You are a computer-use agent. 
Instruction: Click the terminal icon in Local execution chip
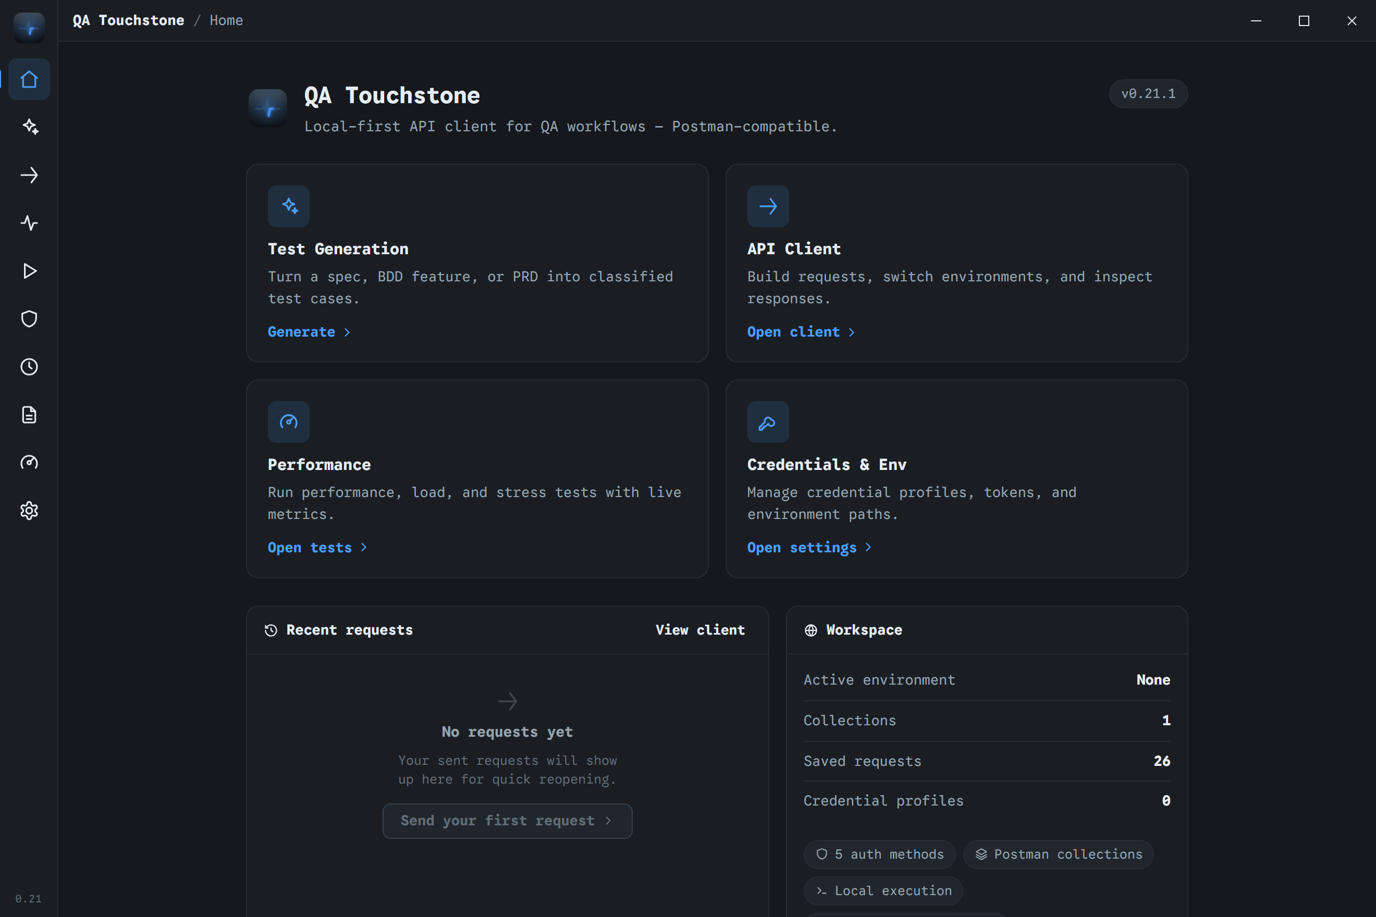(x=822, y=890)
